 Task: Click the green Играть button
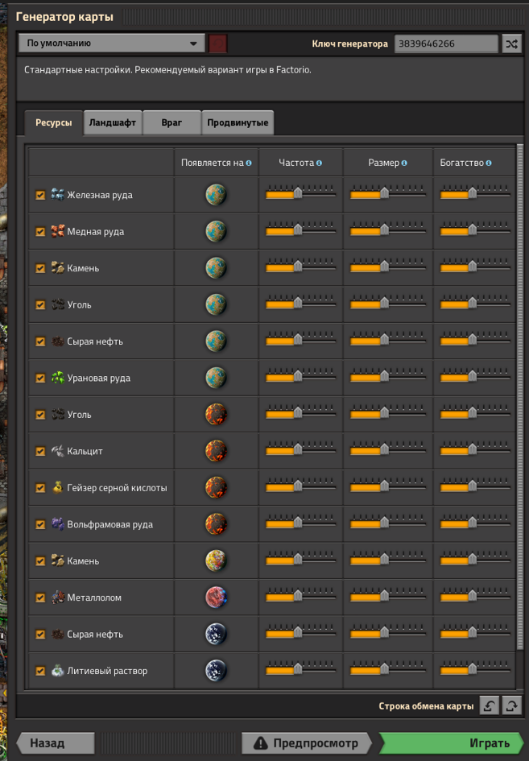(x=452, y=743)
